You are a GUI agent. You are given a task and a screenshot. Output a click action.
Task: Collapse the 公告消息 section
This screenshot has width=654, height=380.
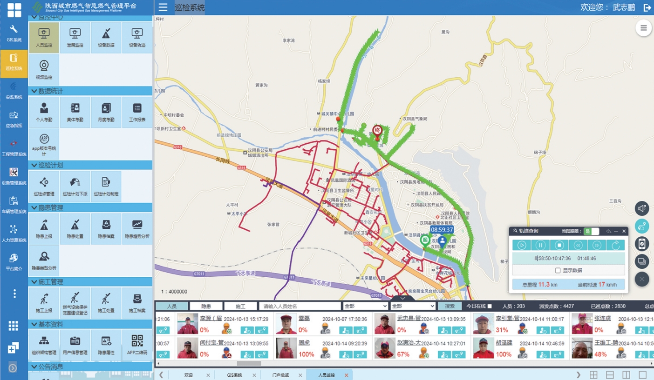pos(90,367)
